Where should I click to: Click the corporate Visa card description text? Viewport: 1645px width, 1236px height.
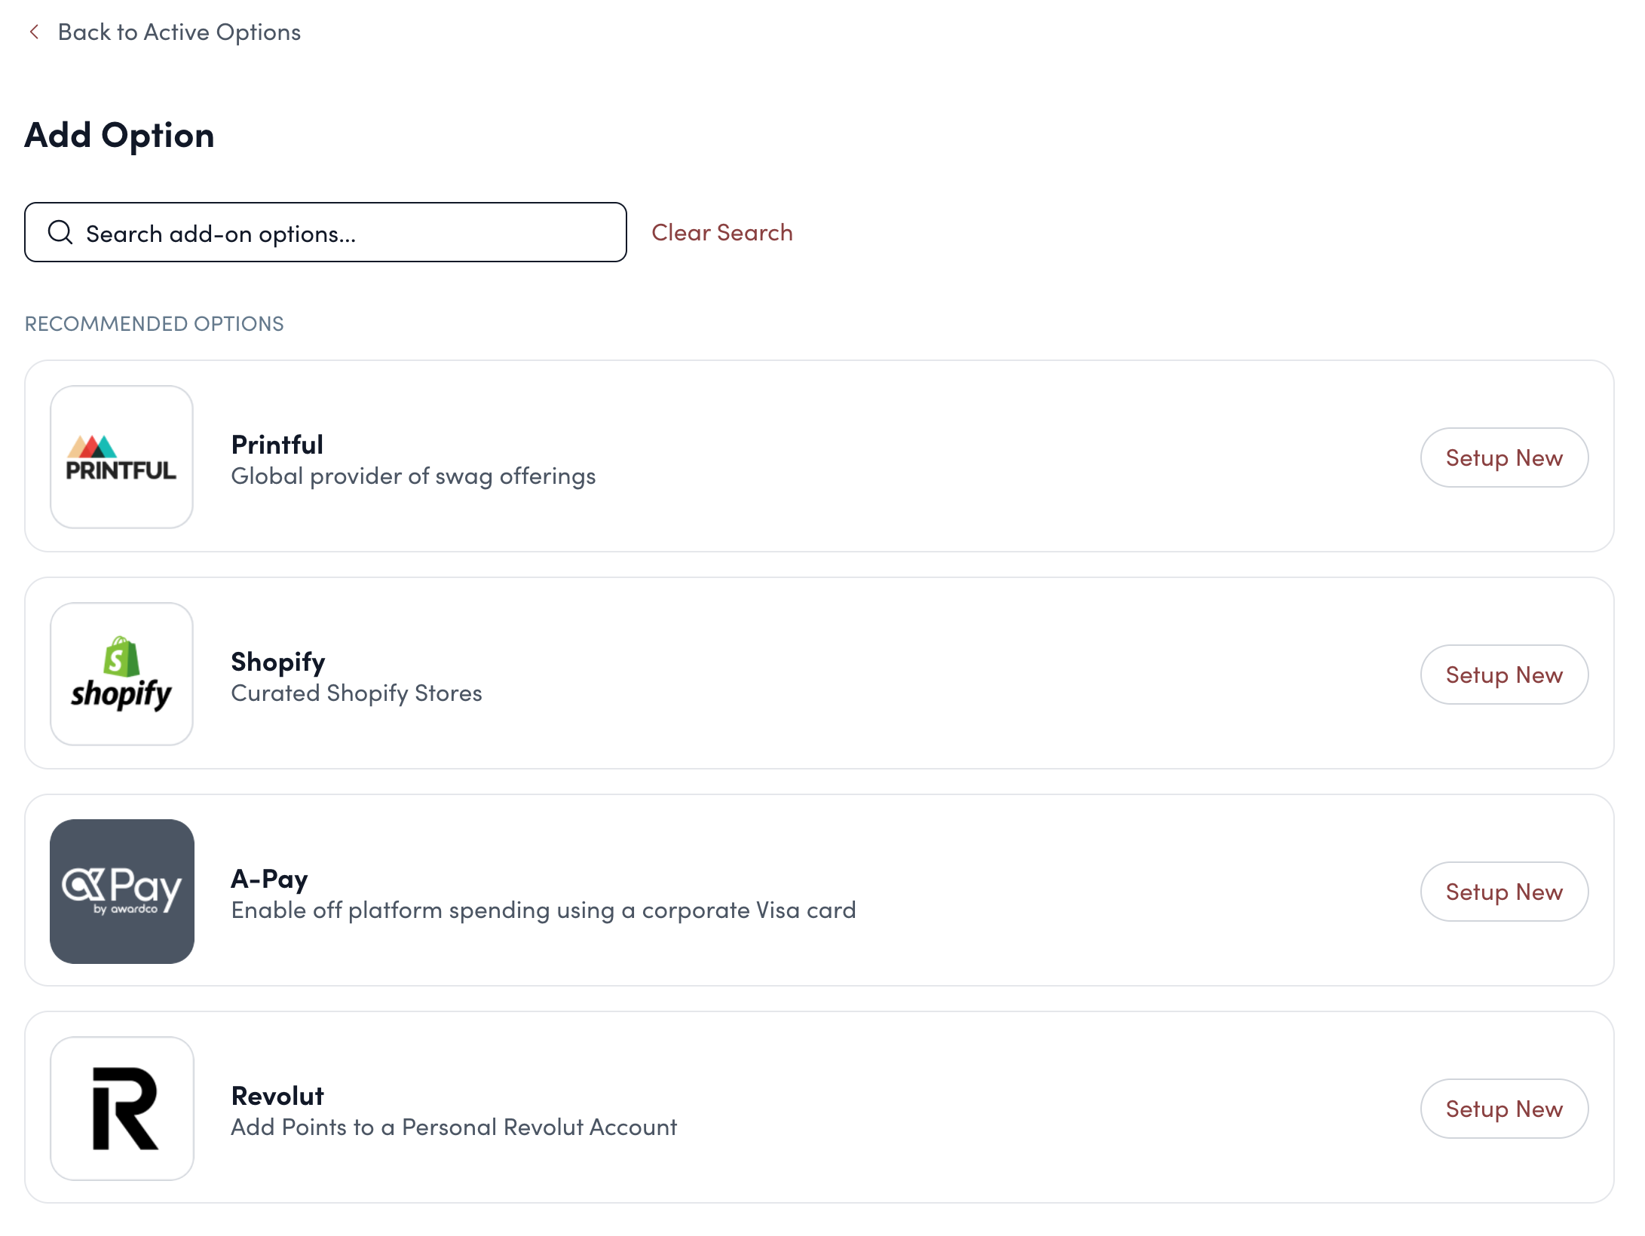click(x=543, y=910)
